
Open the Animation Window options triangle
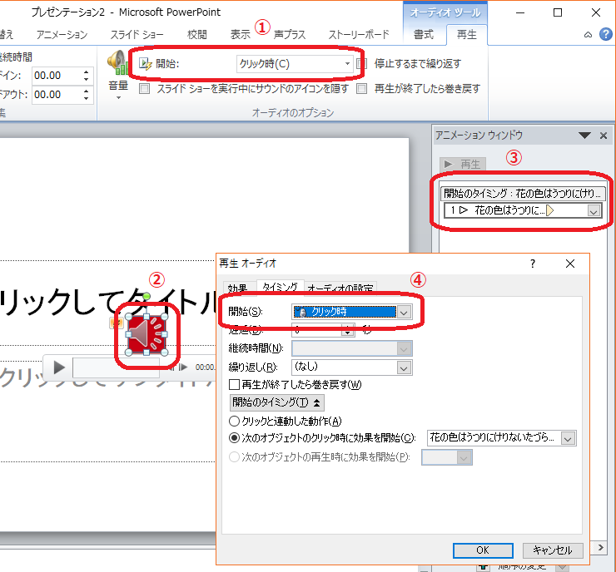click(x=584, y=136)
